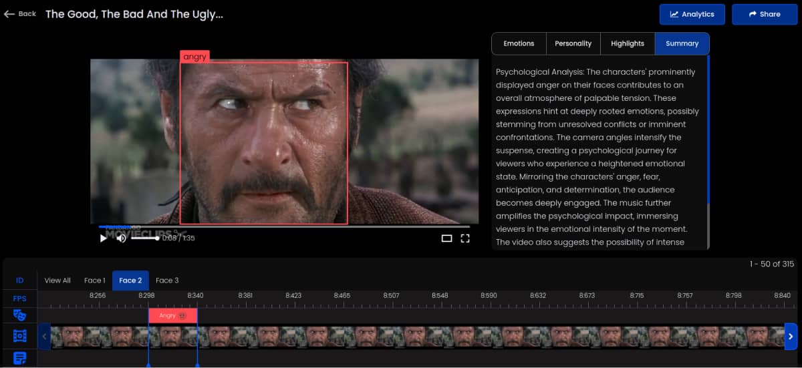
Task: Click the 8:548 timestamp on the ruler
Action: tap(440, 295)
